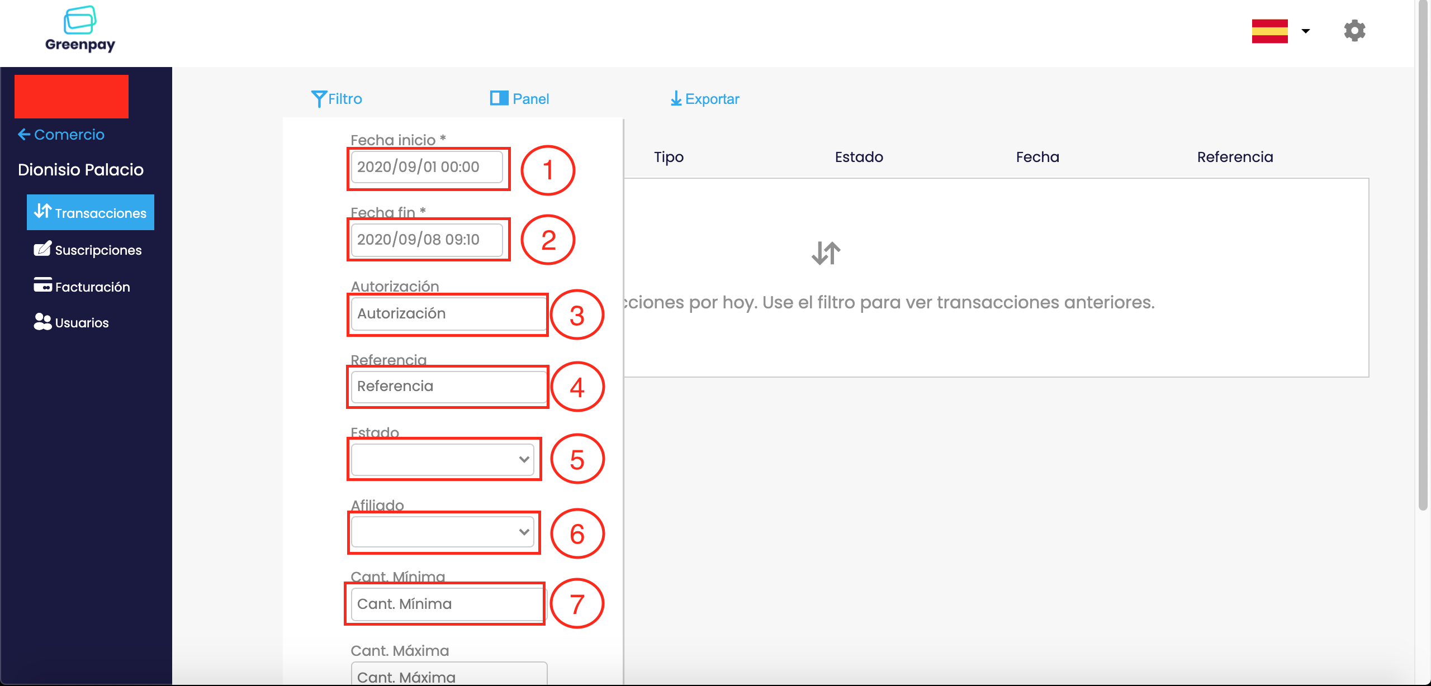Focus the Autorización input field
Screen dimensions: 1431x686
[448, 313]
